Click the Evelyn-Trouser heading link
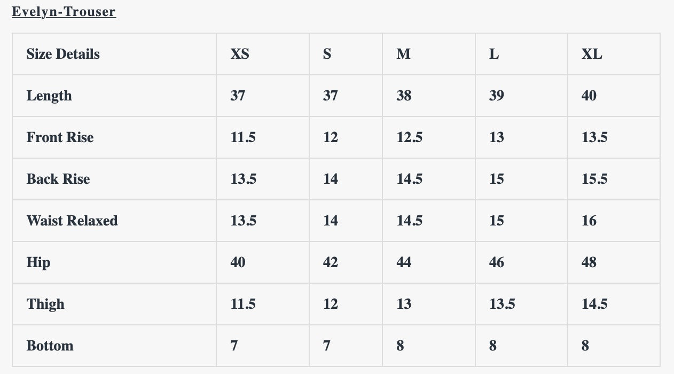Screen dimensions: 674x374 pos(64,12)
